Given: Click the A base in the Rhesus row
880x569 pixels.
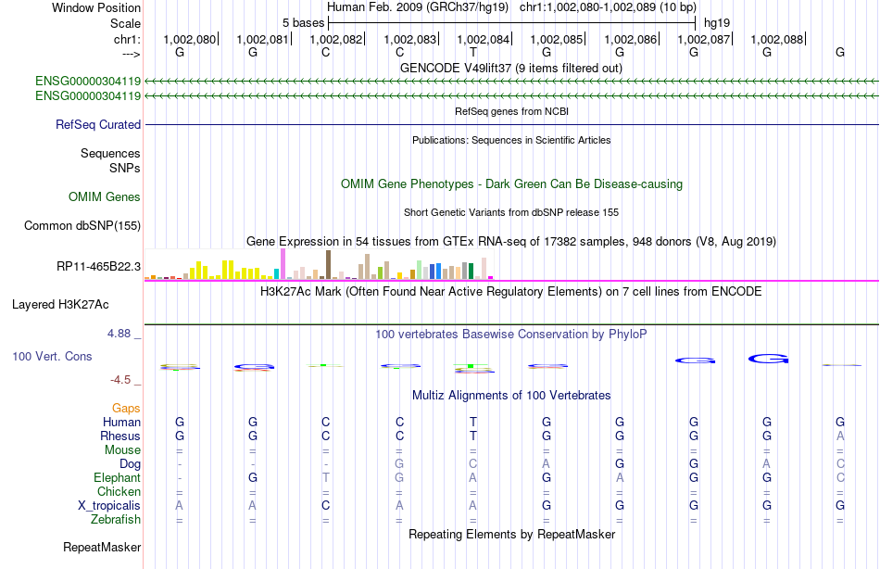Looking at the screenshot, I should click(840, 436).
